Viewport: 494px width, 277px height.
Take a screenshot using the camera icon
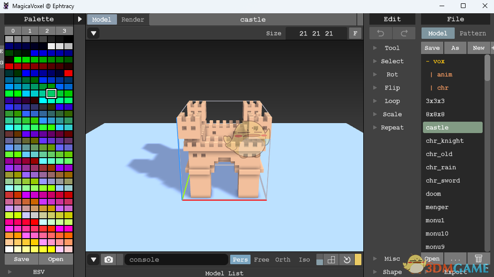point(108,259)
